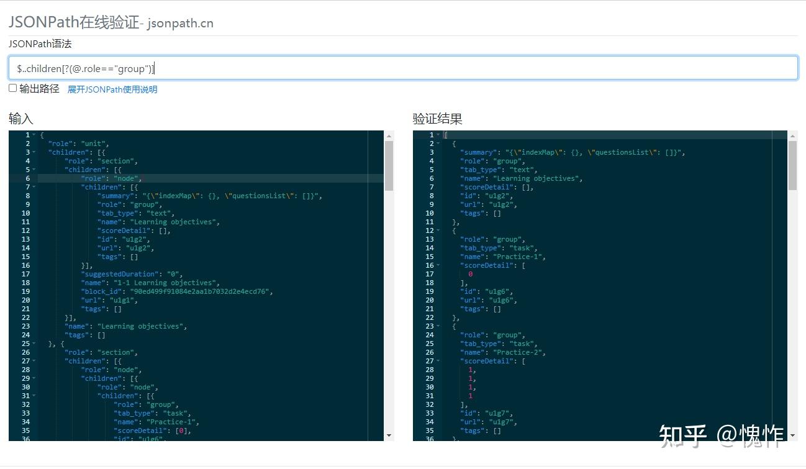Collapse the first result object fold on line 2
This screenshot has width=806, height=469.
(x=437, y=143)
